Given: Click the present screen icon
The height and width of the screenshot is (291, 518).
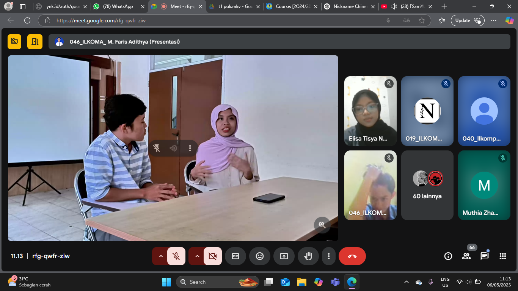Looking at the screenshot, I should click(x=284, y=256).
